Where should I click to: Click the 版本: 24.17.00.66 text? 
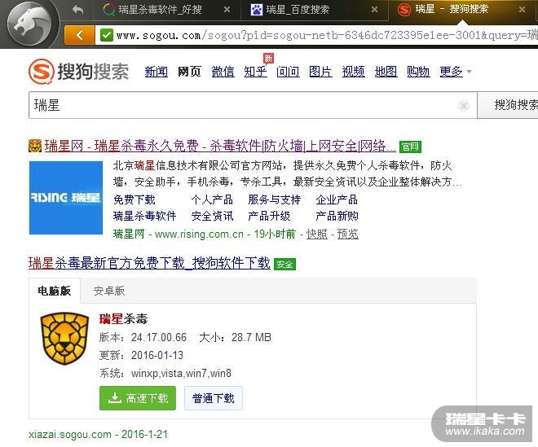143,337
